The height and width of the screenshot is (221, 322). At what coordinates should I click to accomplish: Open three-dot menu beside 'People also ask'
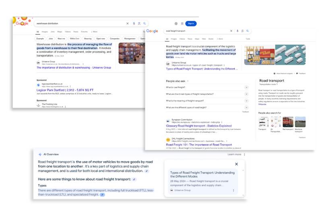(188, 81)
